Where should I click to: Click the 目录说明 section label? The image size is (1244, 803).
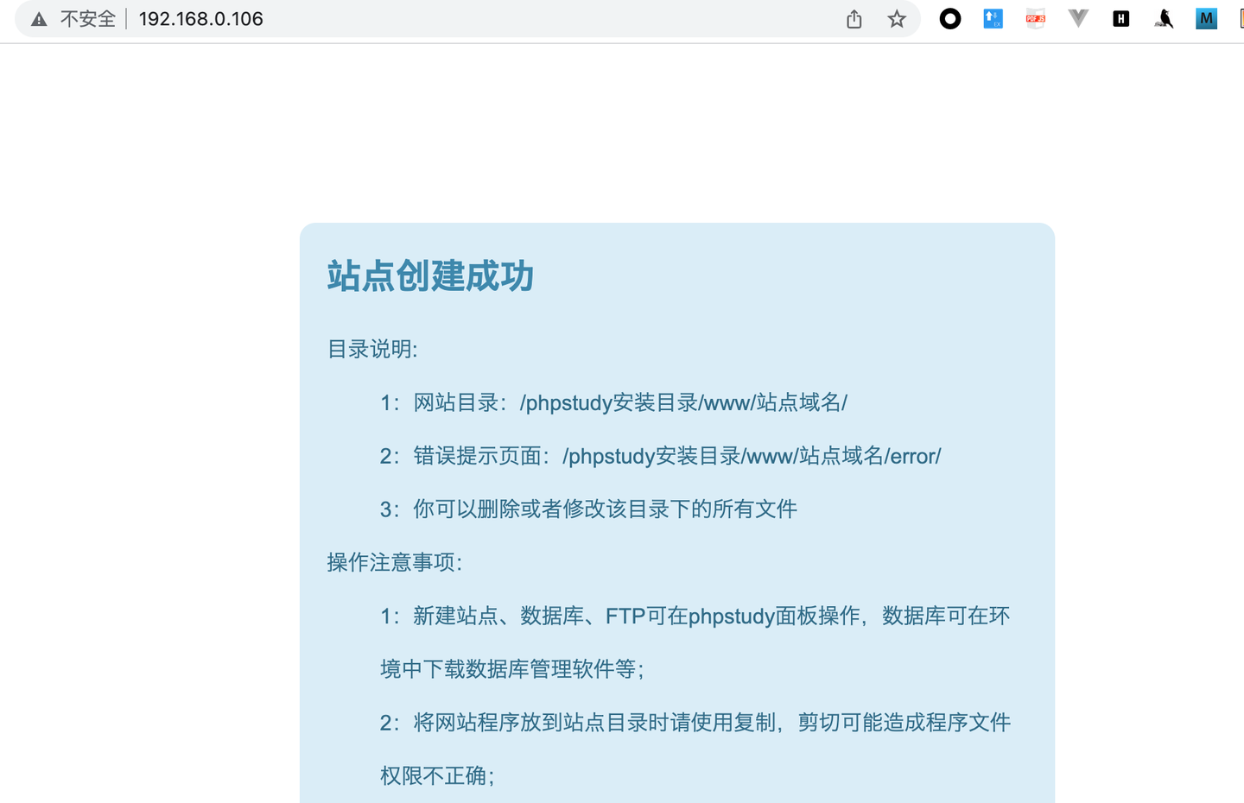click(371, 350)
